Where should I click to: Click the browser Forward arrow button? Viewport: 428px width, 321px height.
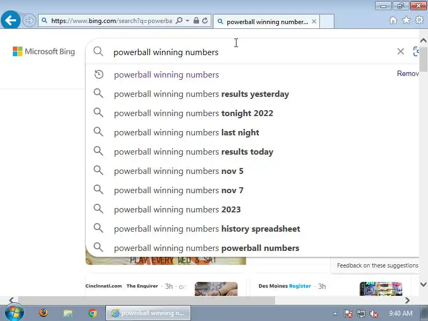[29, 20]
